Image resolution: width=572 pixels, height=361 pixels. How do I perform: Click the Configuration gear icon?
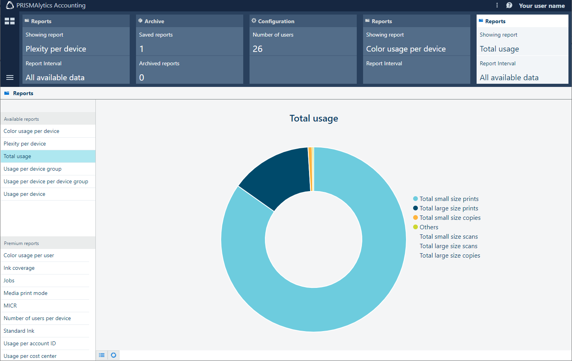point(254,21)
